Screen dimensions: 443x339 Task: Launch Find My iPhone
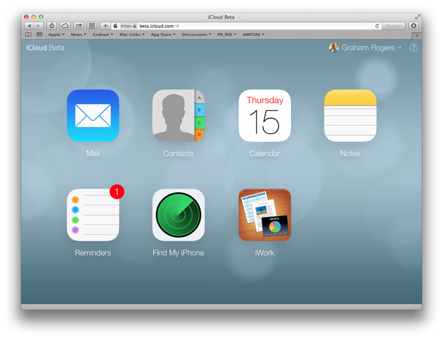click(x=178, y=215)
